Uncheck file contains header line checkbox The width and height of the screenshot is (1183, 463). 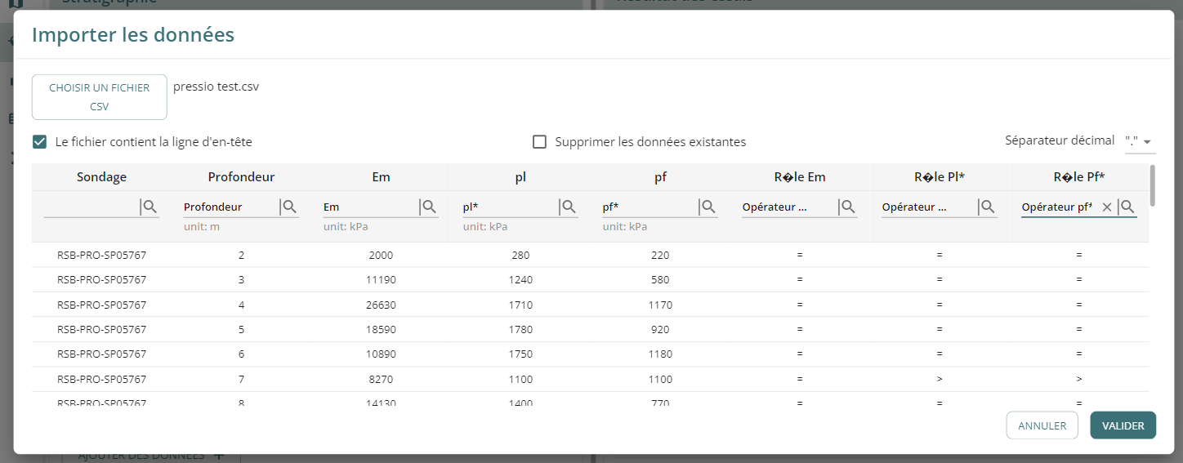39,142
